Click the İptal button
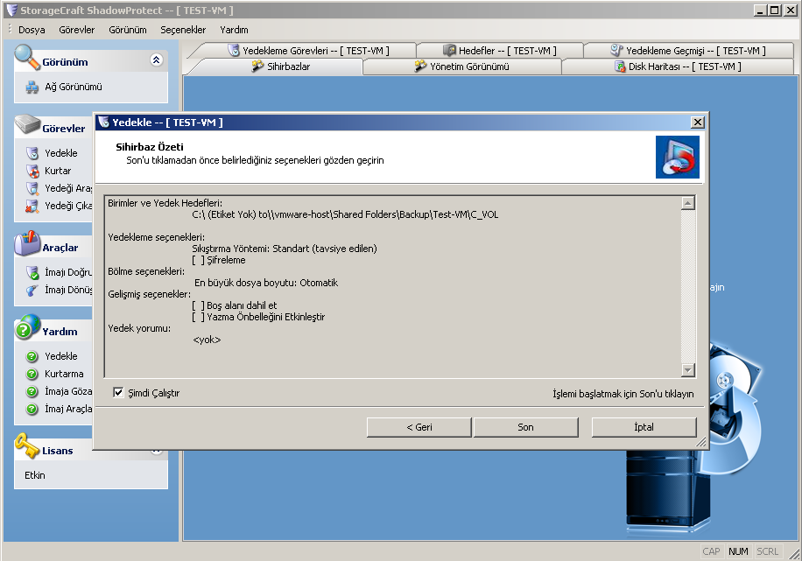The image size is (802, 561). pos(644,427)
